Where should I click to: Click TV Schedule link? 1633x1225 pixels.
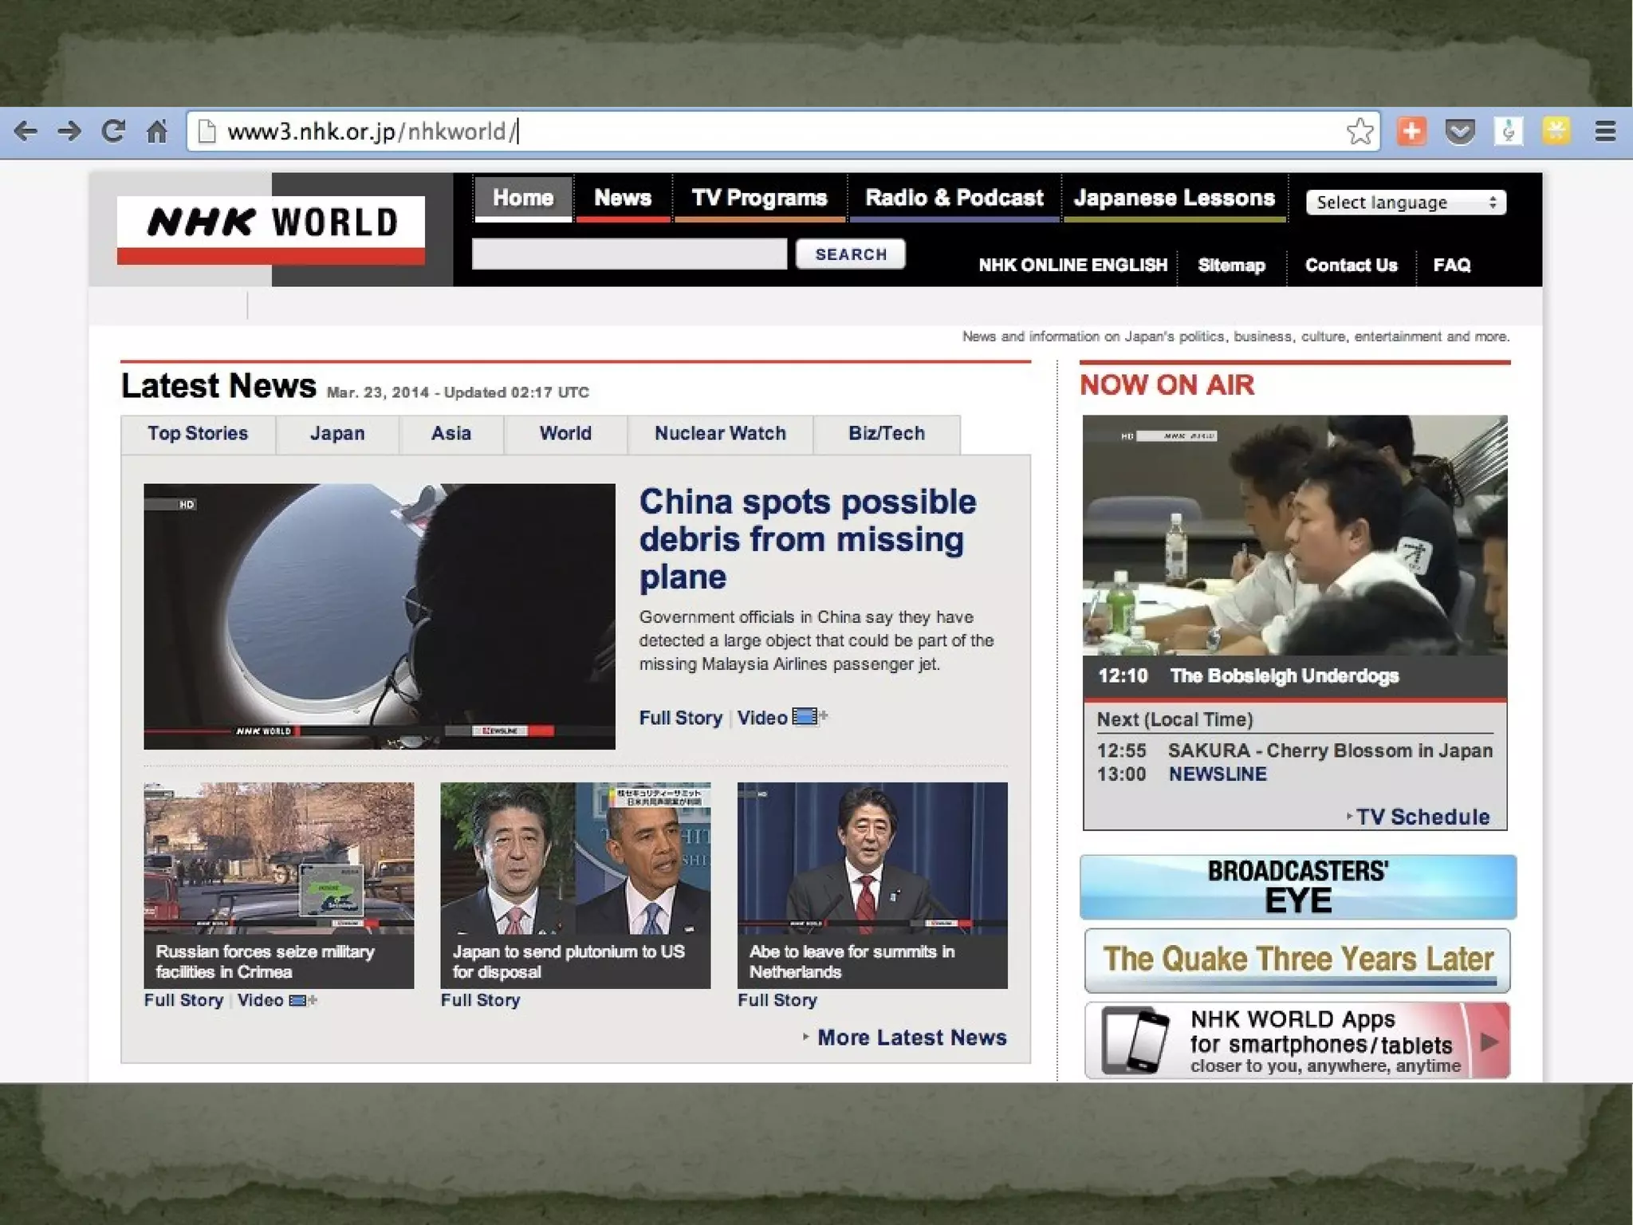(1422, 817)
